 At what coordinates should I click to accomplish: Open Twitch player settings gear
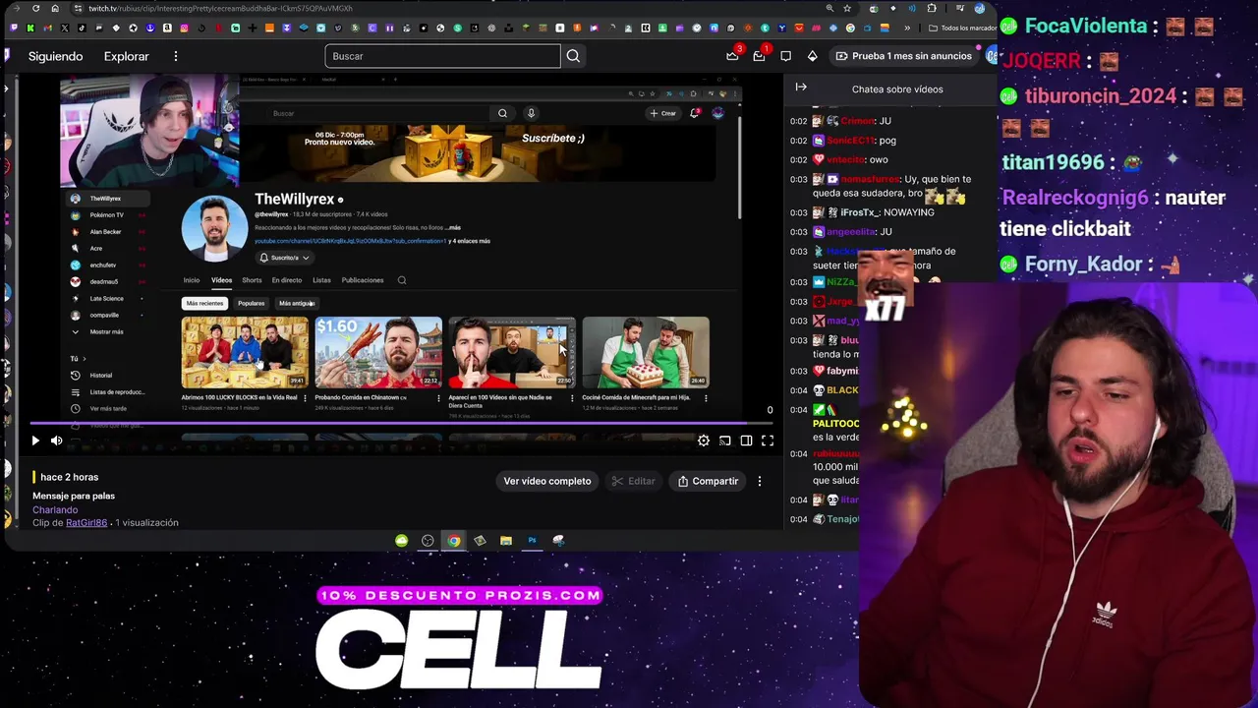(704, 441)
